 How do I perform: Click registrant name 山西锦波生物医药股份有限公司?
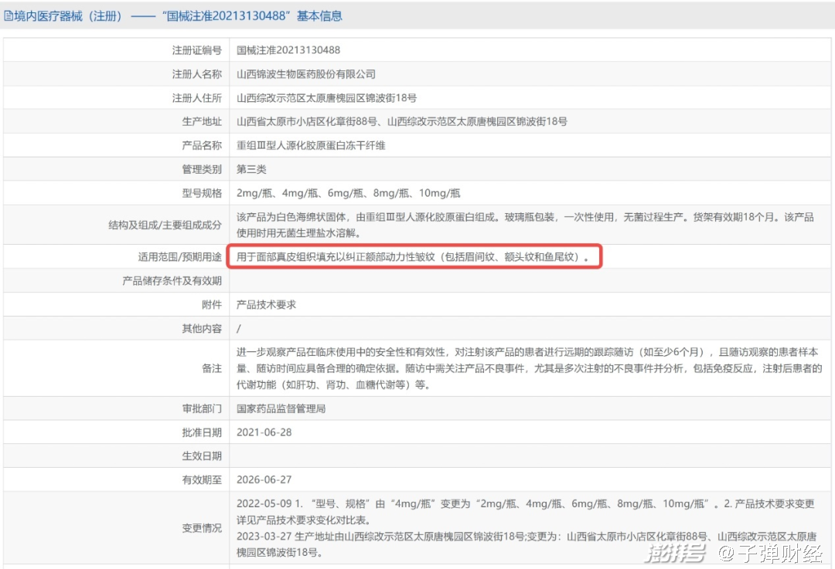click(x=305, y=74)
